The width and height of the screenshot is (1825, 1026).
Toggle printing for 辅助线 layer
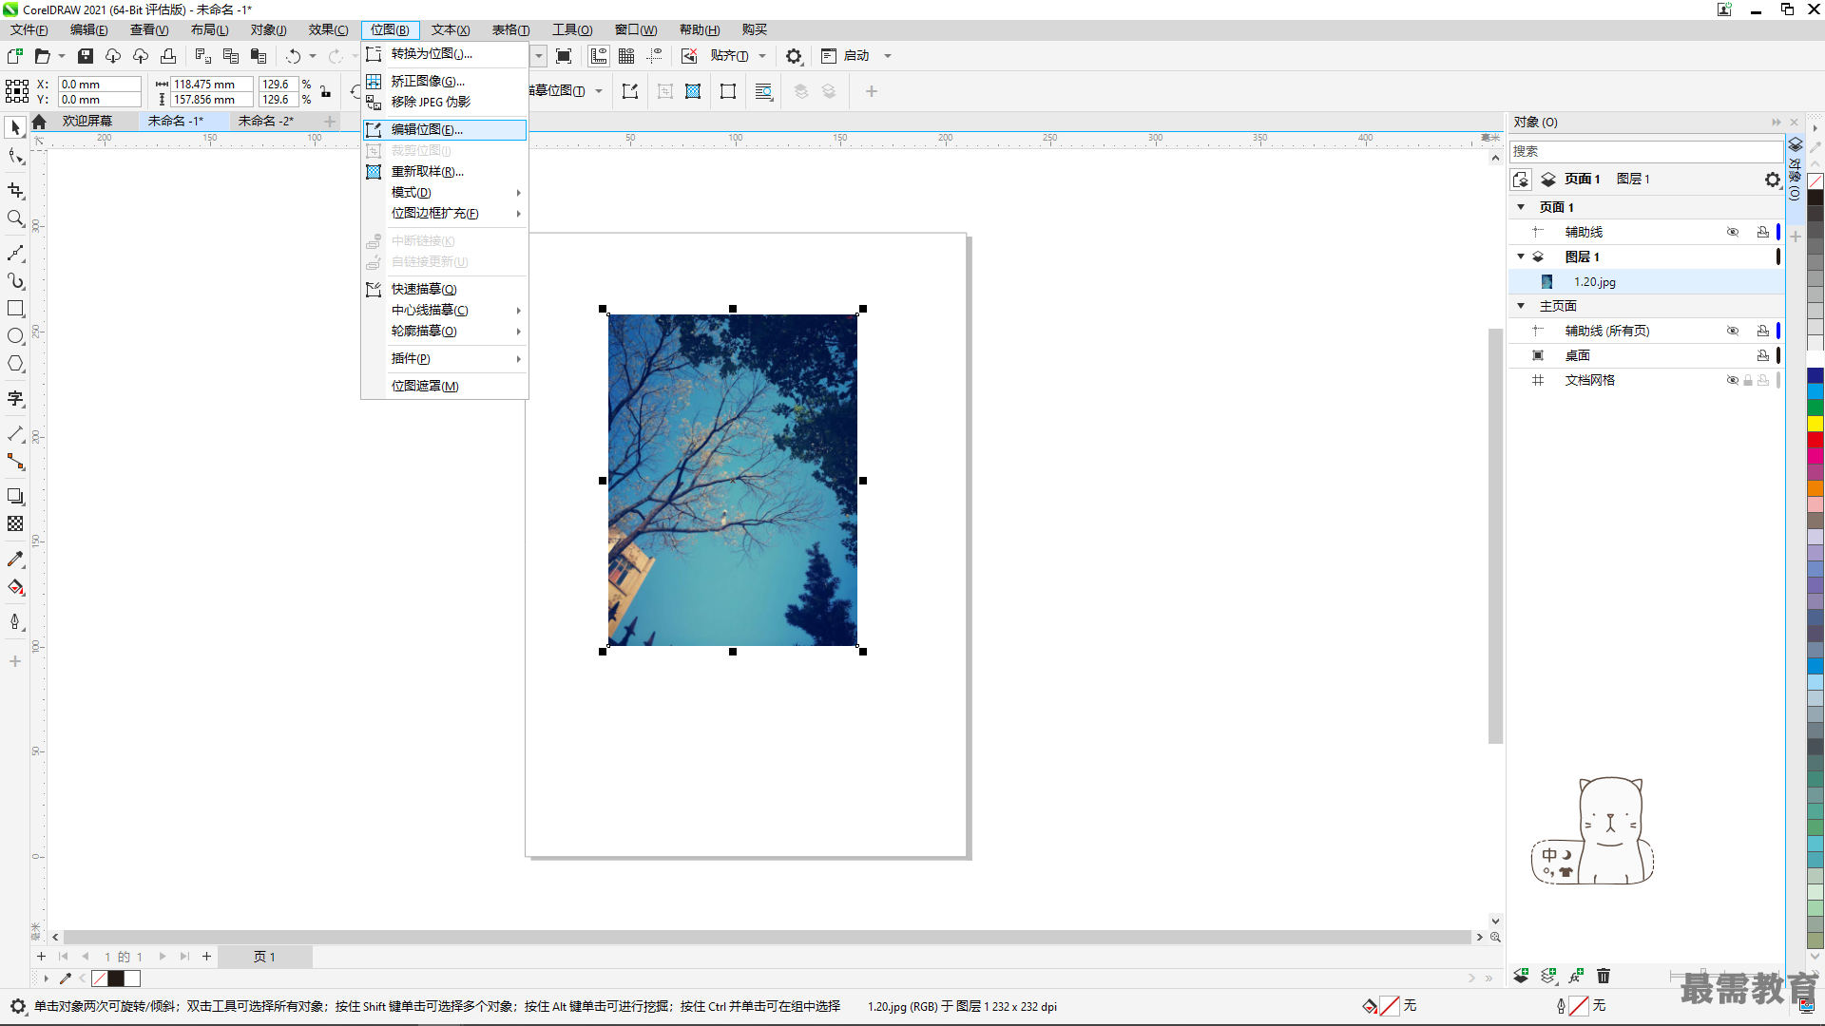(1763, 232)
